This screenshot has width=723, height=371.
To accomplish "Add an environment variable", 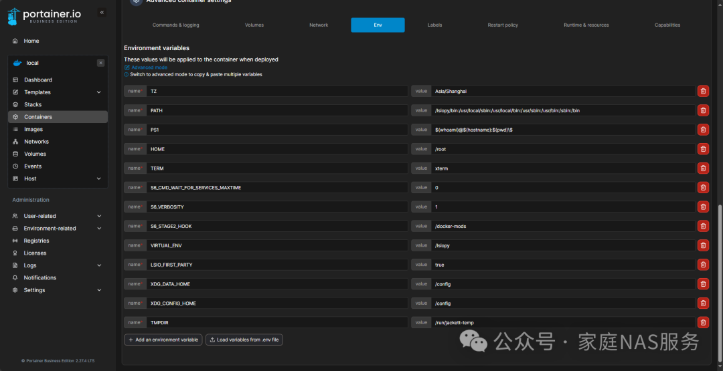I will (x=163, y=340).
